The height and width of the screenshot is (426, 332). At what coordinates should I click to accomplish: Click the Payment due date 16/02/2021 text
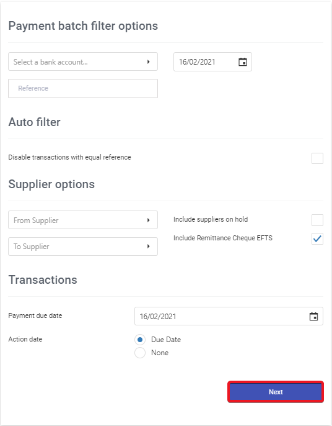(x=158, y=316)
